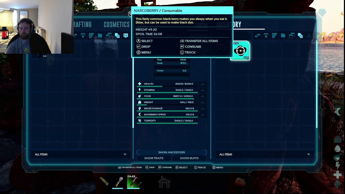The width and height of the screenshot is (345, 194).
Task: Click Consume option in Narcoberry tooltip
Action: pyautogui.click(x=191, y=47)
